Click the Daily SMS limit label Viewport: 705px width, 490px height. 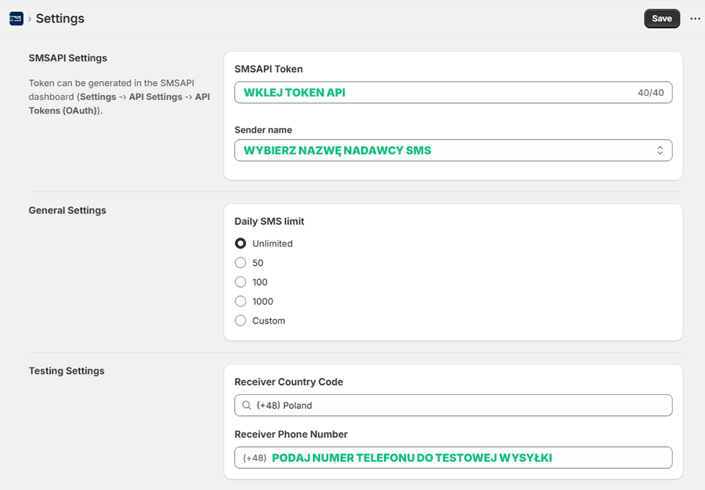(x=269, y=221)
